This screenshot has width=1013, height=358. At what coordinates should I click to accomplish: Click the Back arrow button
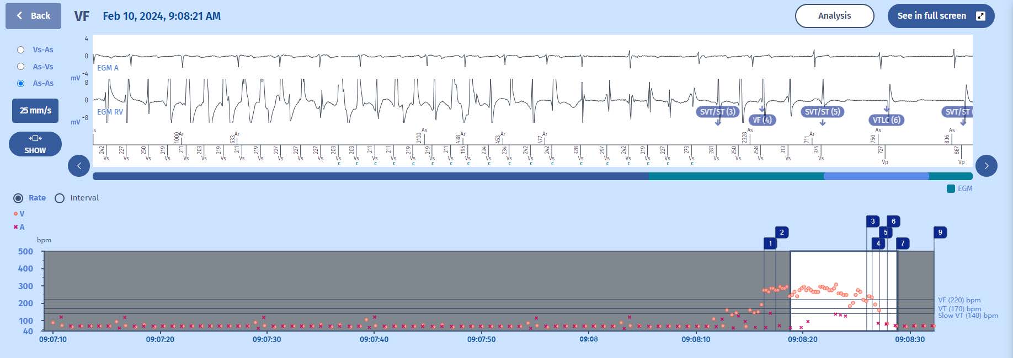coord(33,16)
